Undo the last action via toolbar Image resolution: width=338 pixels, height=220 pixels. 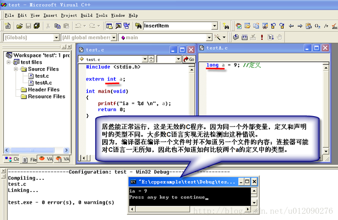[x=78, y=26]
